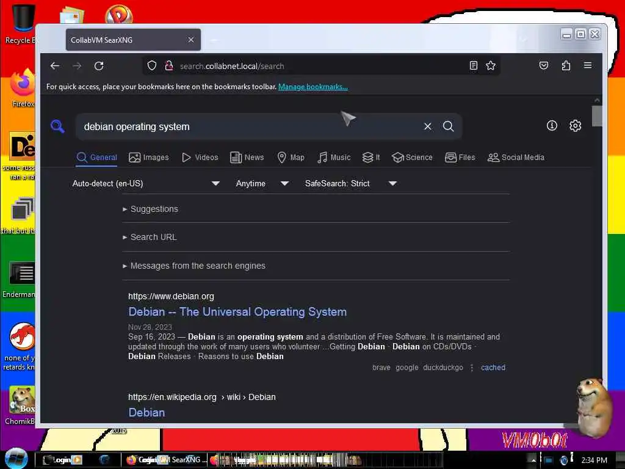Screen dimensions: 625x469
Task: Open the extensions puzzle icon
Action: 566,65
